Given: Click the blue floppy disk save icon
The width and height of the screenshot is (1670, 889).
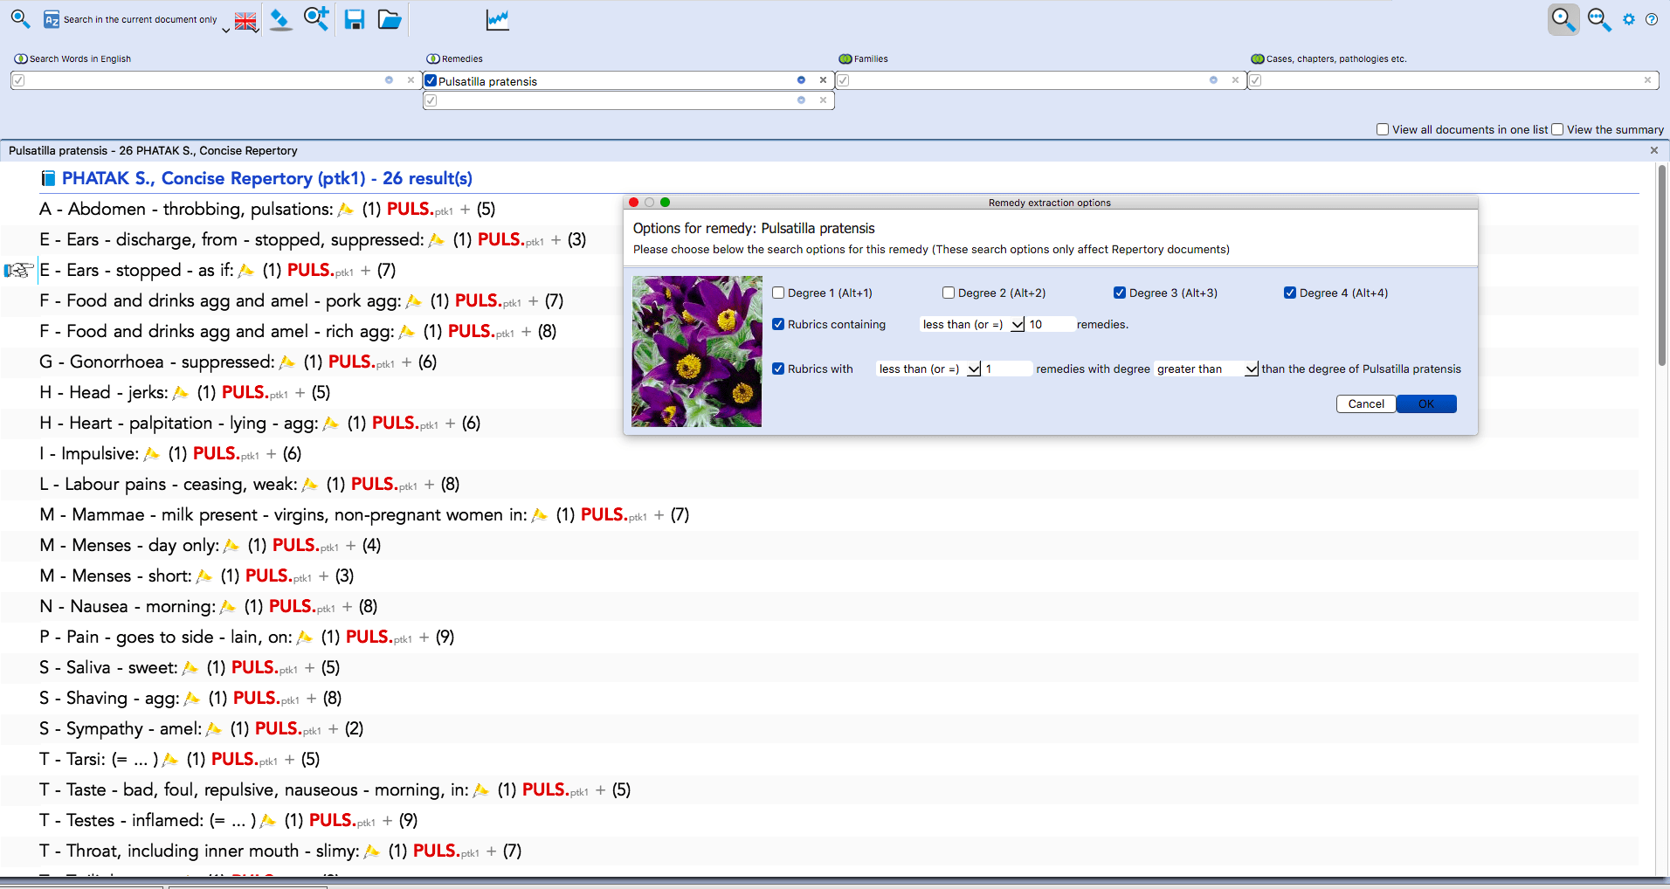Looking at the screenshot, I should pyautogui.click(x=354, y=19).
